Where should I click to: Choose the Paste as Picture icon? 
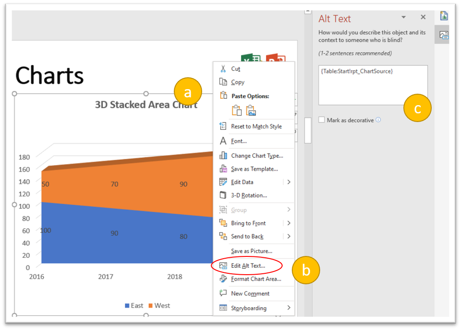[x=251, y=111]
